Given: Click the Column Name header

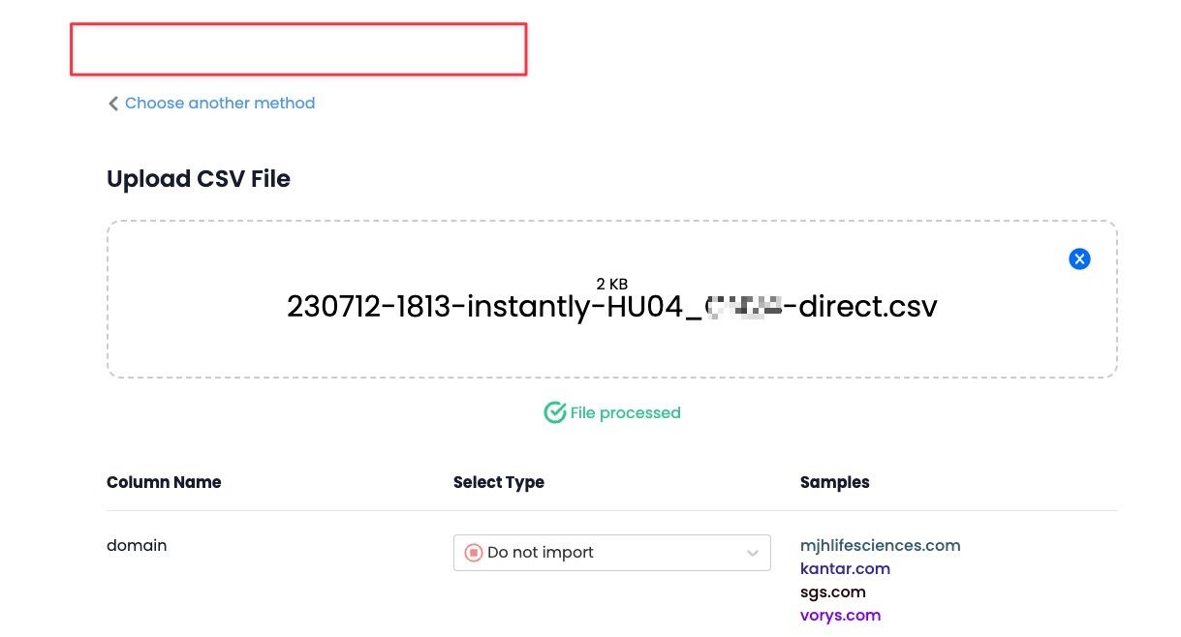Looking at the screenshot, I should point(164,482).
